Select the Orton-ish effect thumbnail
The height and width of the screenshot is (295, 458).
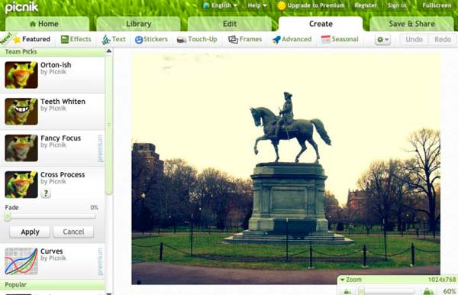click(21, 75)
